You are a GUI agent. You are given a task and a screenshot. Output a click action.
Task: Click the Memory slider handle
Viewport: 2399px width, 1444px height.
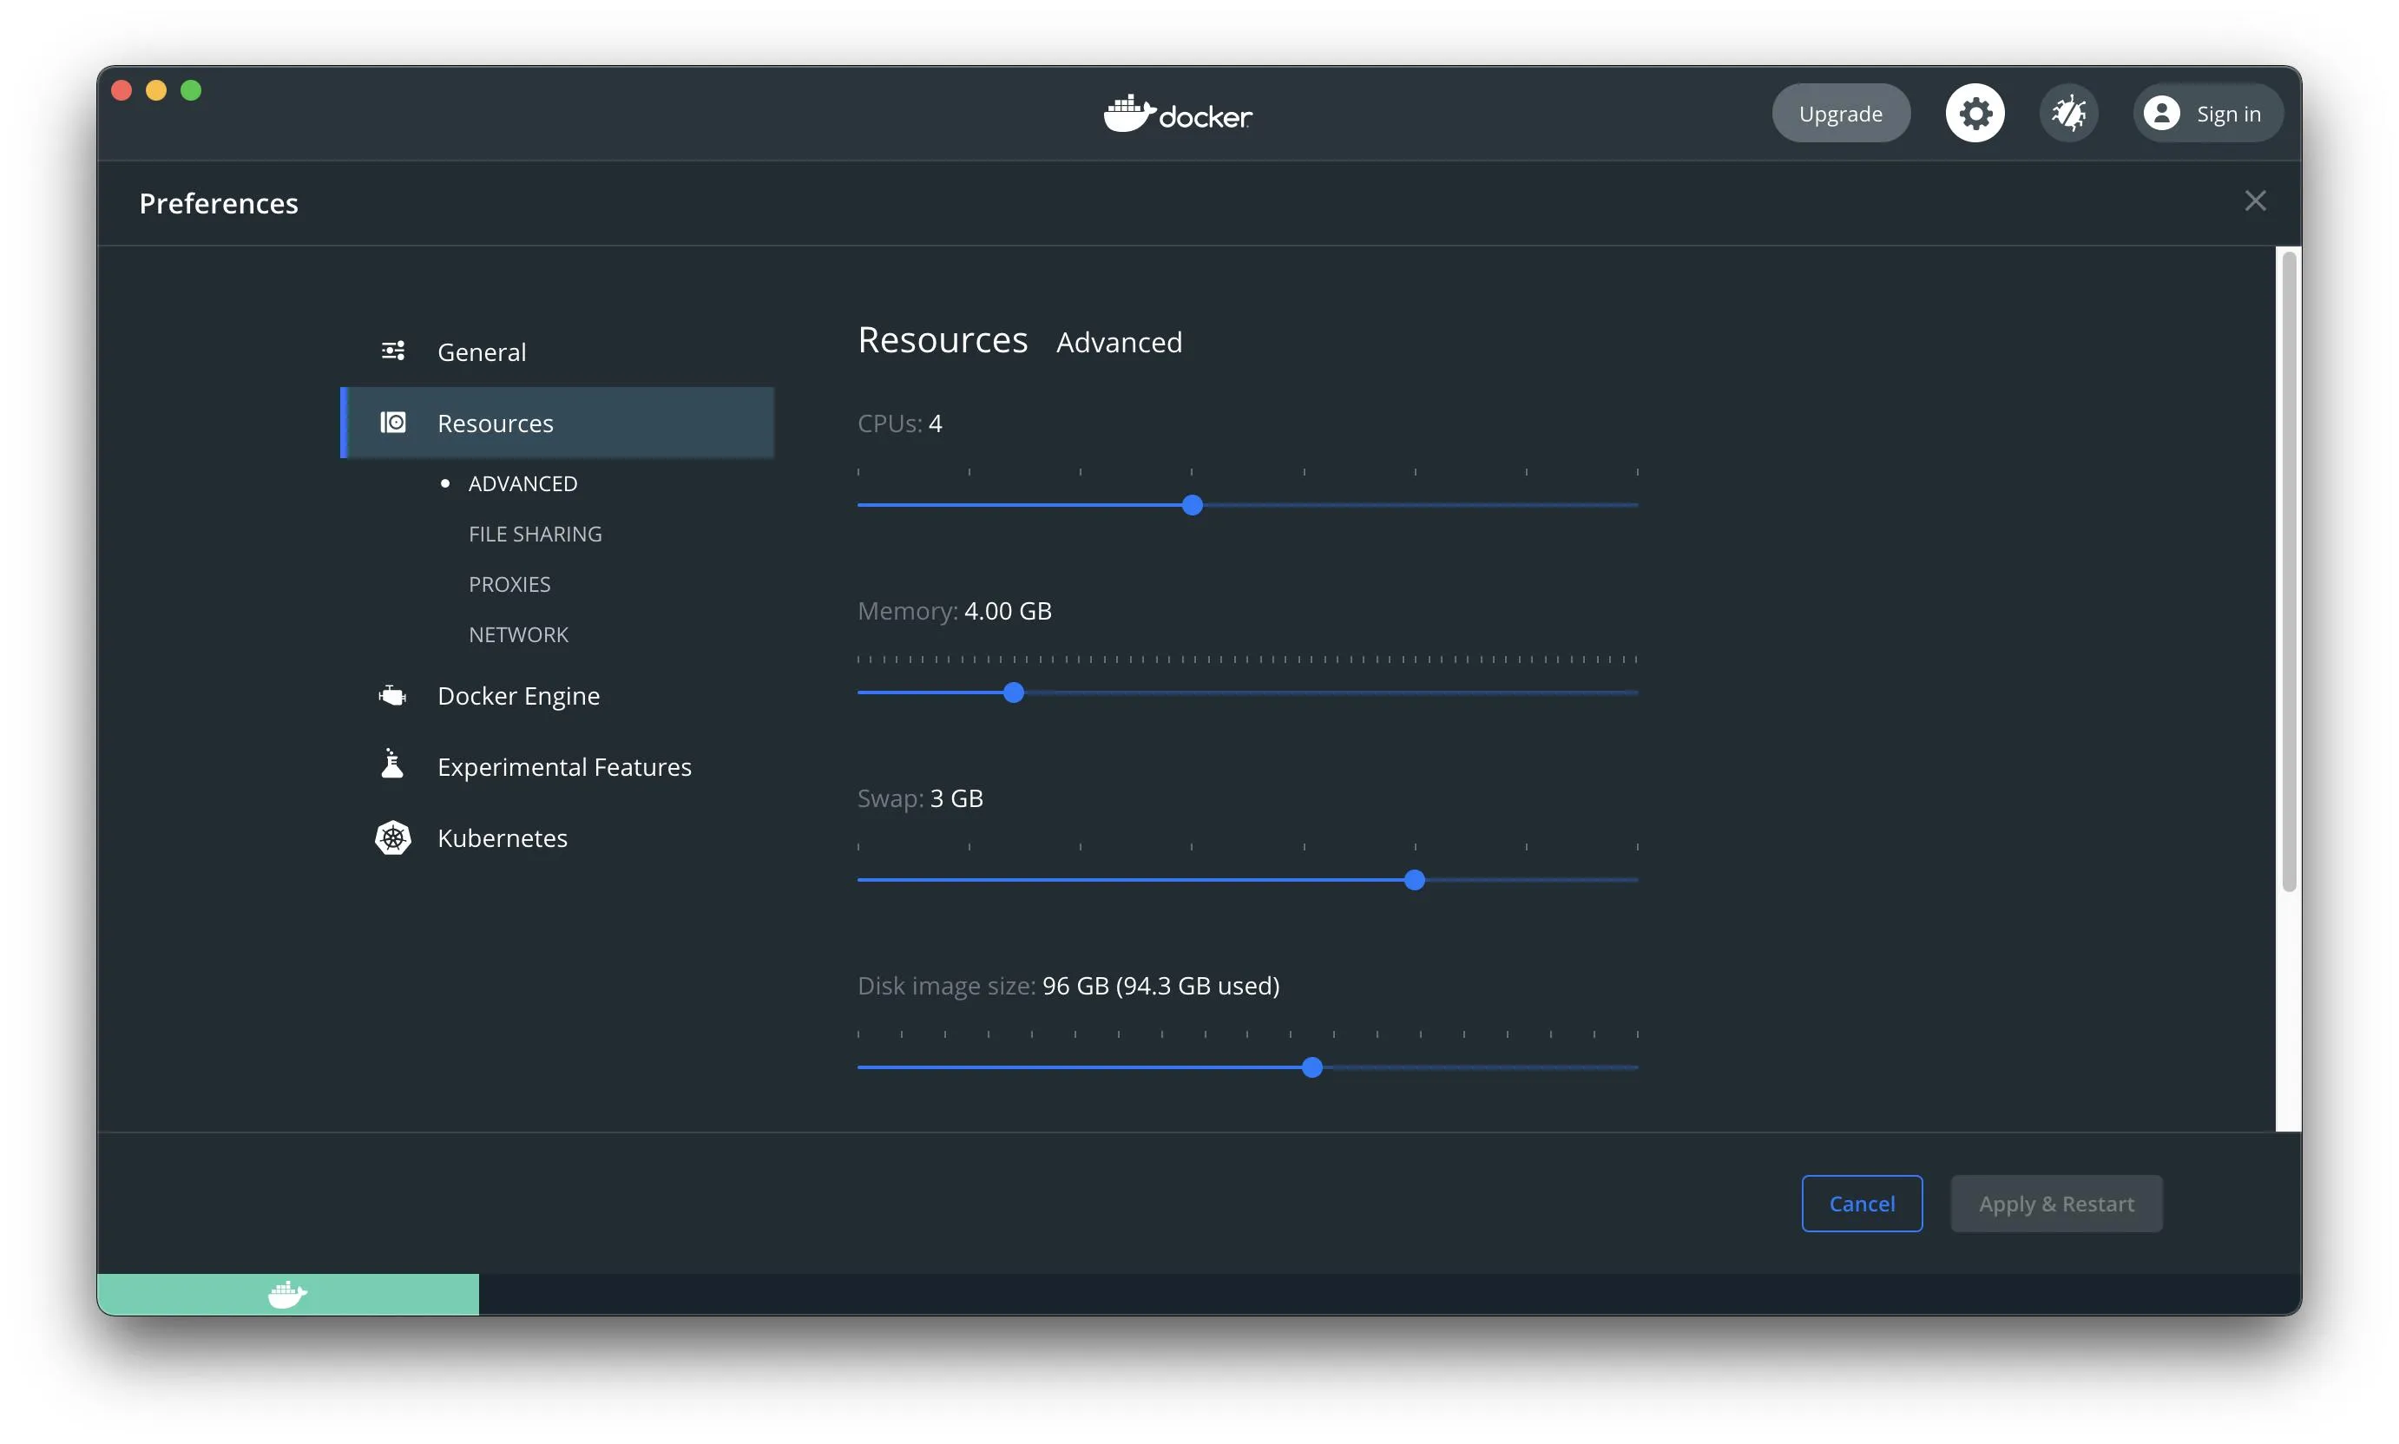(x=1012, y=692)
